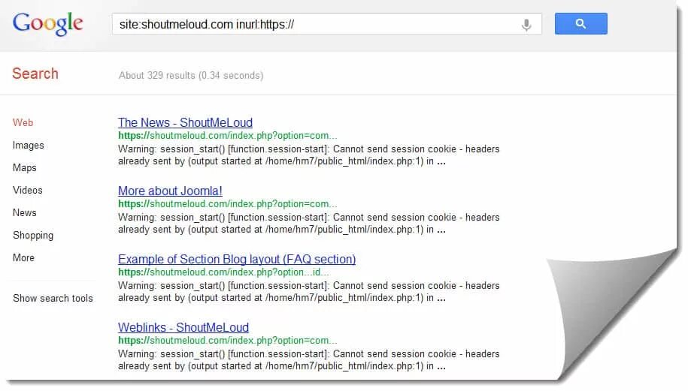Expand the More search categories
Viewport: 688px width, 391px height.
click(24, 257)
